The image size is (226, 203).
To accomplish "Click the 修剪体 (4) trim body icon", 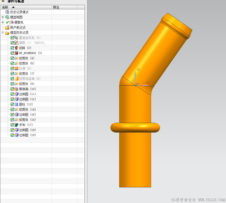I will [16, 58].
